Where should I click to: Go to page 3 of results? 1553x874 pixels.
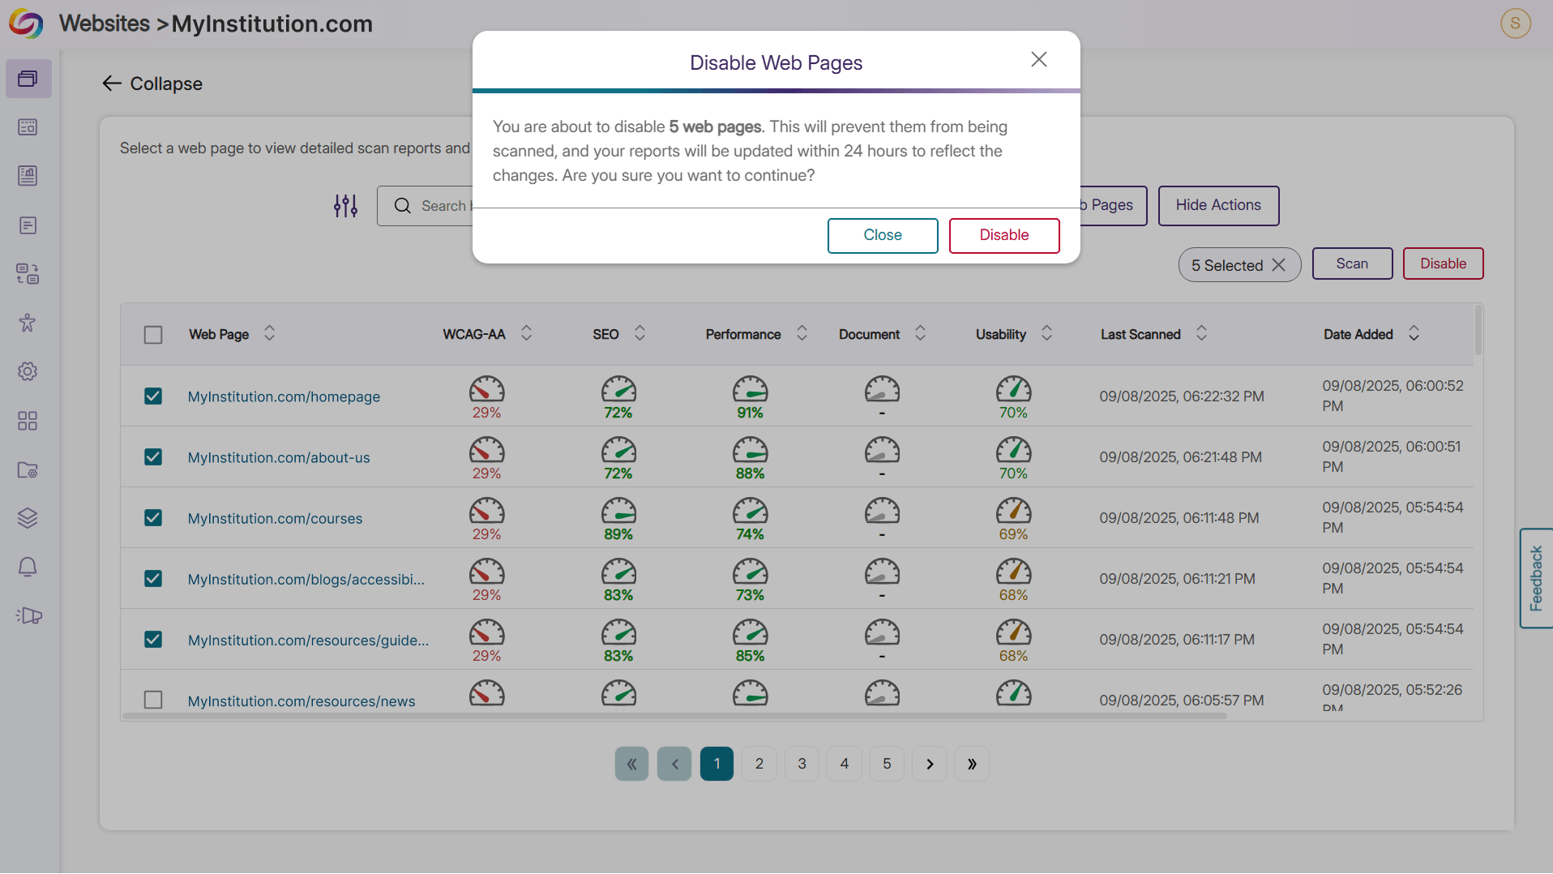802,763
